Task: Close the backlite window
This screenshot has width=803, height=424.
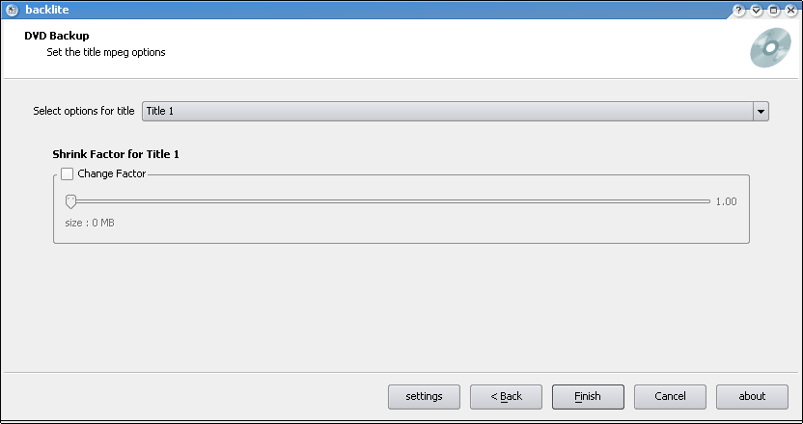Action: point(790,11)
